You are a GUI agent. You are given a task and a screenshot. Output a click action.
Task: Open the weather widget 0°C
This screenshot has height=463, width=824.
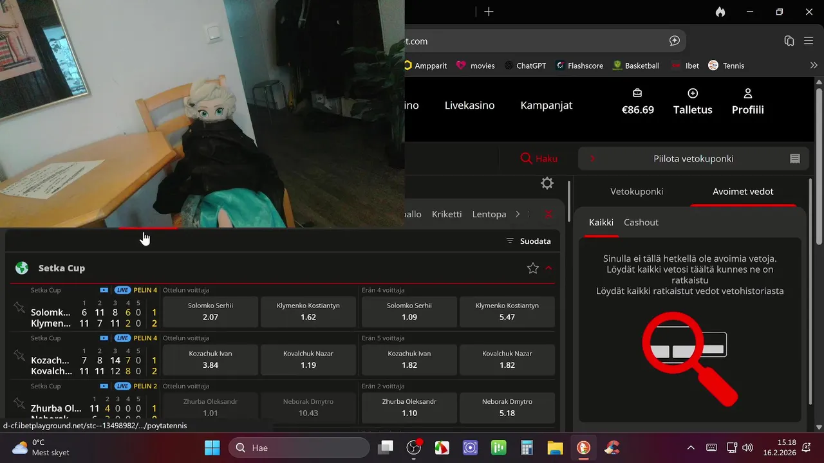(x=41, y=448)
